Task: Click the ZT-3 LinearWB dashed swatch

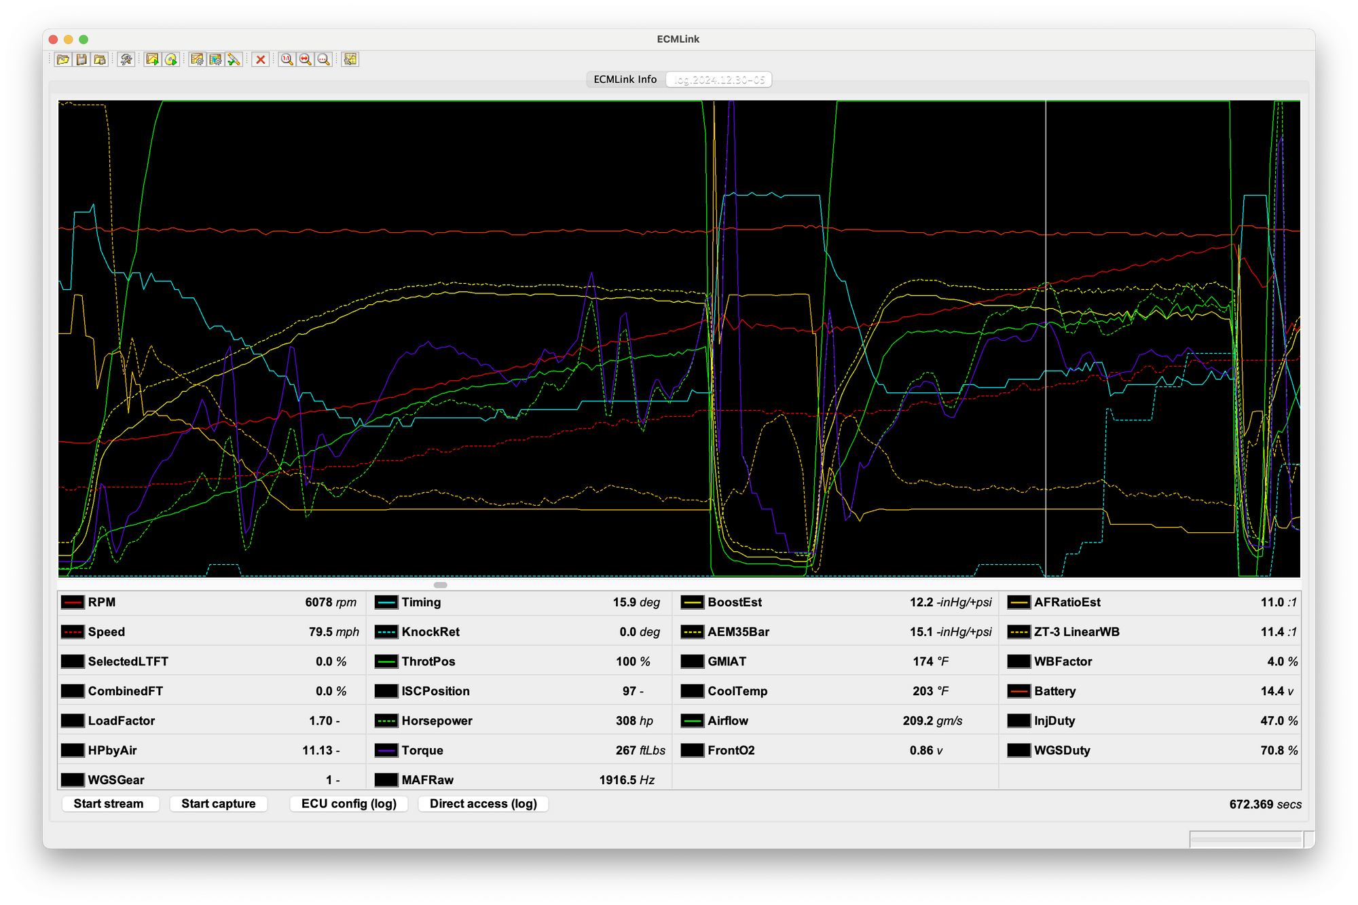Action: (1019, 632)
